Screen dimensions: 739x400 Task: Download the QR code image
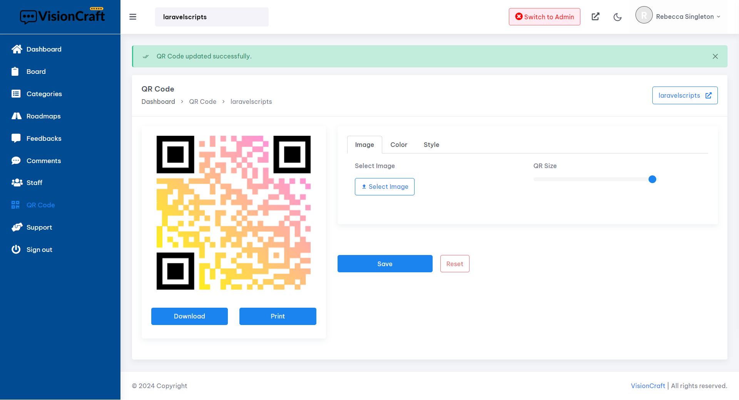coord(189,316)
